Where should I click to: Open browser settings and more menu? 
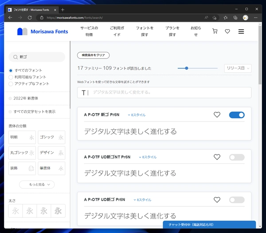[256, 18]
